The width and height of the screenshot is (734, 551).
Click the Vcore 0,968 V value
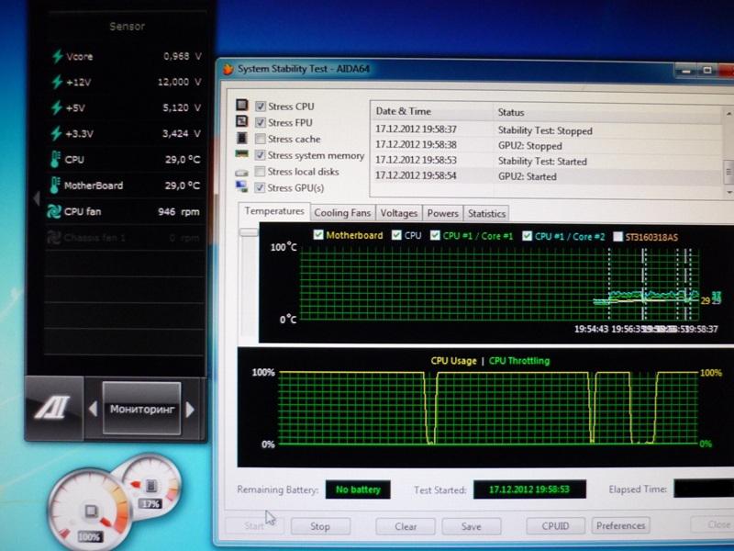183,56
